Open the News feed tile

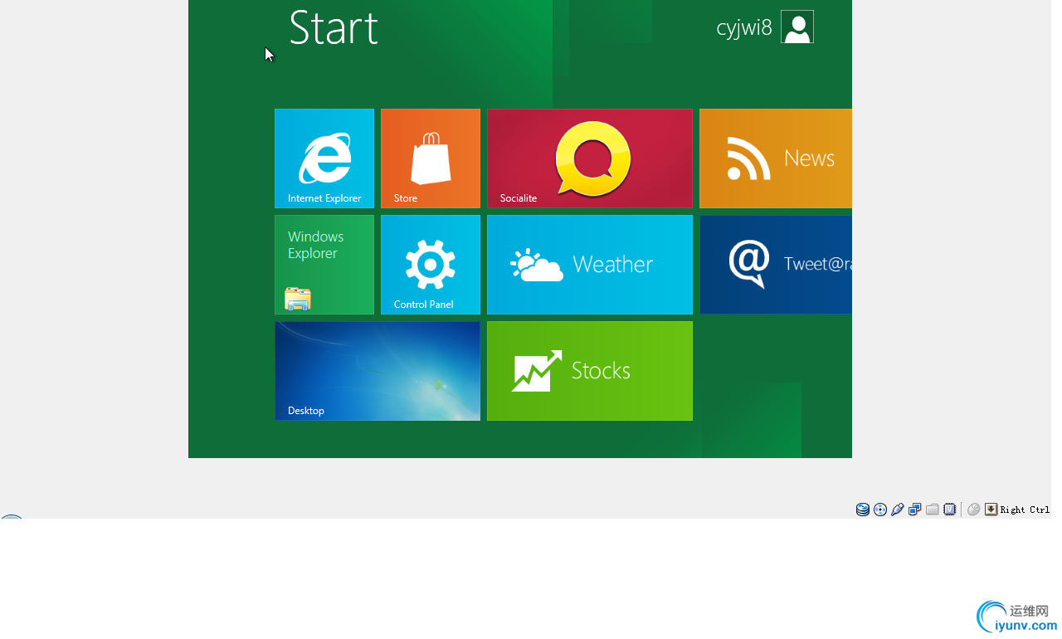(776, 159)
